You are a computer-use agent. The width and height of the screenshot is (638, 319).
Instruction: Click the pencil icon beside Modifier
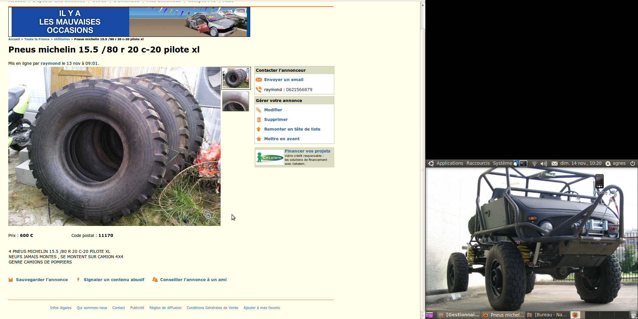coord(259,110)
